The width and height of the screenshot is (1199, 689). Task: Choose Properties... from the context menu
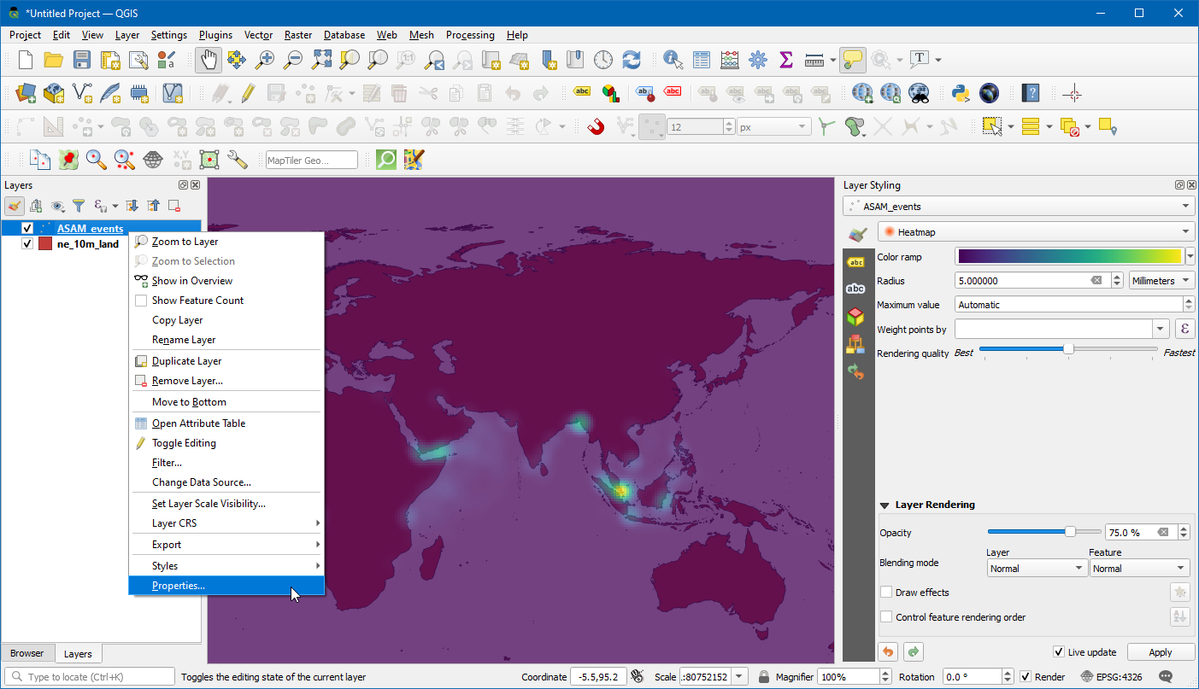pyautogui.click(x=179, y=586)
